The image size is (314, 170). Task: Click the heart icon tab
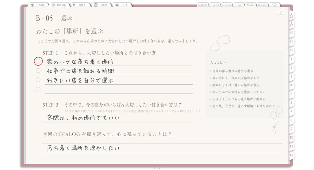click(x=274, y=5)
